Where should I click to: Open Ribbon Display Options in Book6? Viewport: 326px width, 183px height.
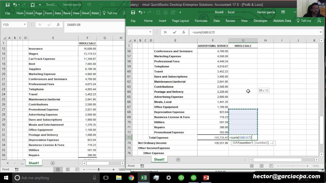pos(283,12)
